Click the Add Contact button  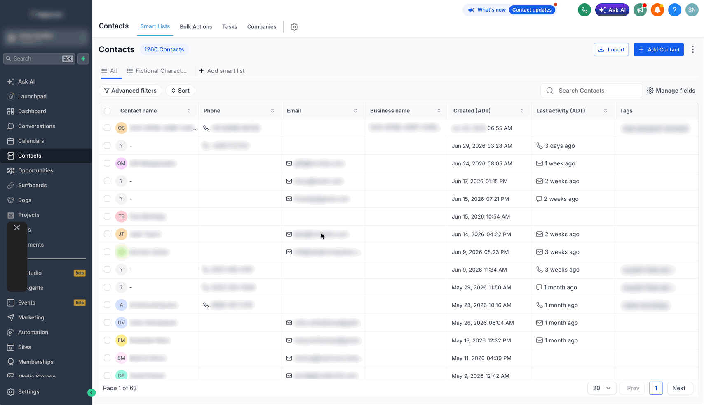click(659, 49)
